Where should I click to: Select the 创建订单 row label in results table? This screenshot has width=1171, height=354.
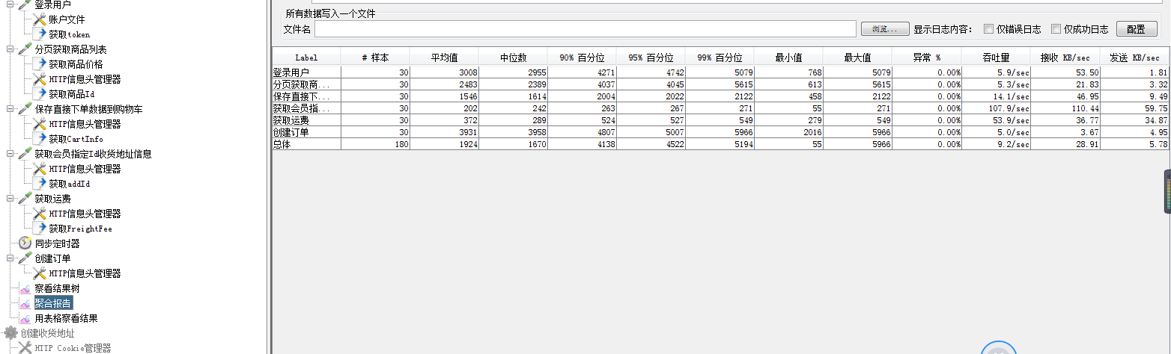(x=291, y=132)
